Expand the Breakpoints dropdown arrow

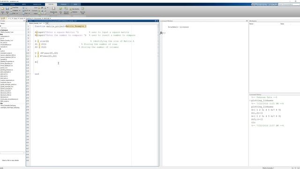coord(53,14)
